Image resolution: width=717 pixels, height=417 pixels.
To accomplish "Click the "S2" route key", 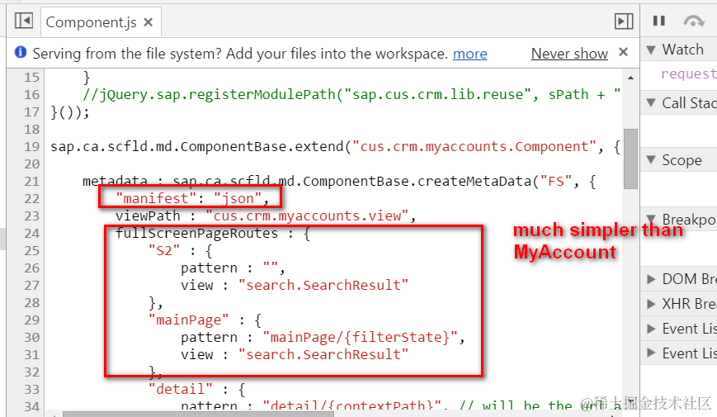I will 164,251.
